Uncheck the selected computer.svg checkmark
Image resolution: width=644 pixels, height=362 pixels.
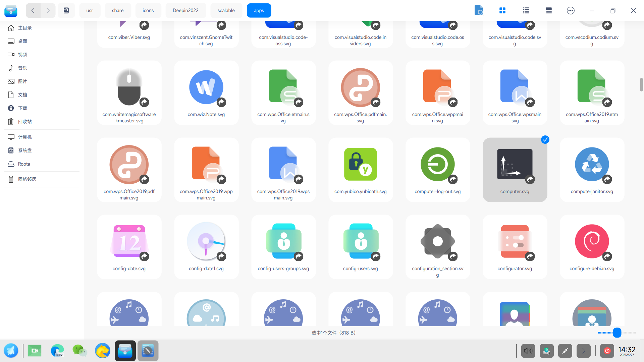click(545, 139)
